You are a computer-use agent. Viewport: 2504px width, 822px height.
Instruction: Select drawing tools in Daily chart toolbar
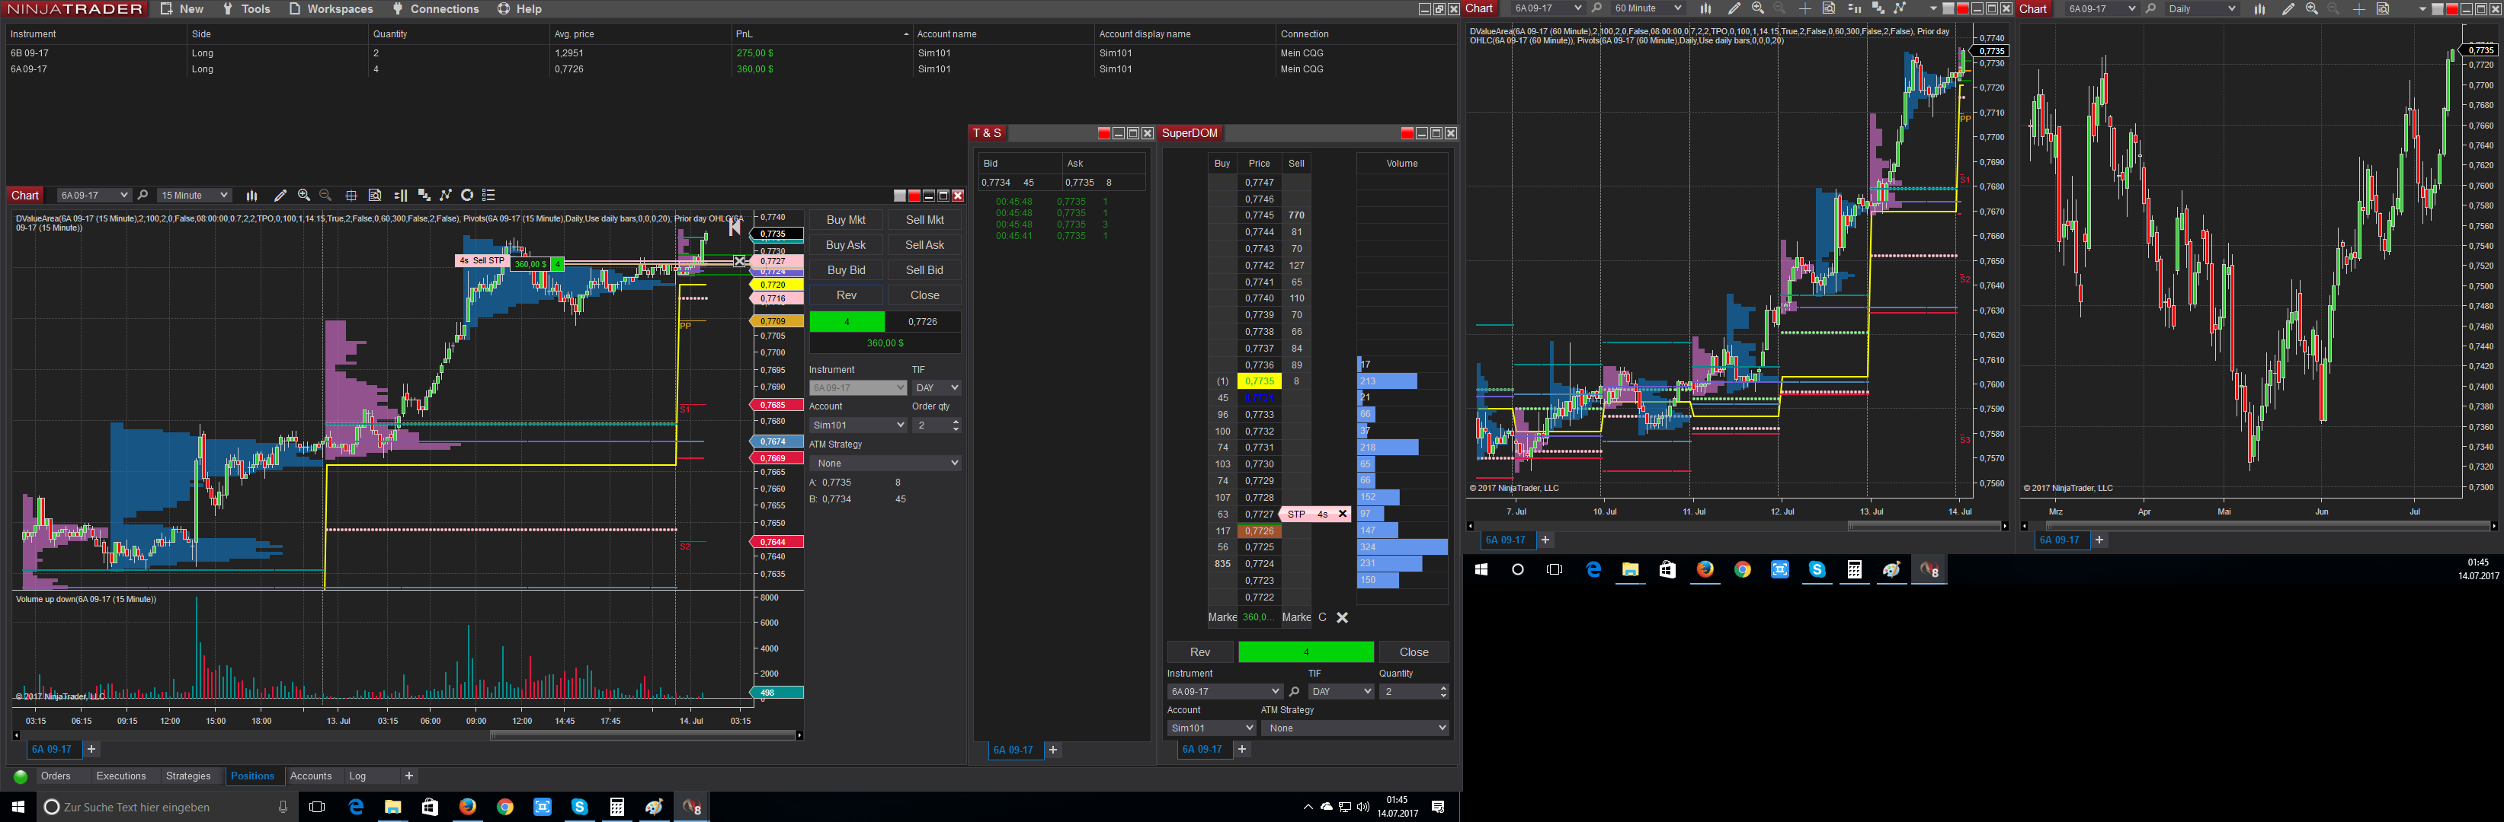(2288, 8)
